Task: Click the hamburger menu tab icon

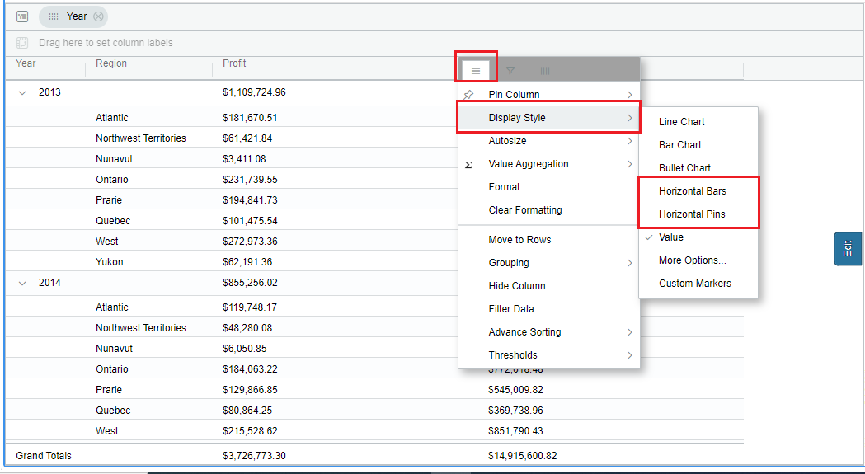Action: pyautogui.click(x=476, y=71)
